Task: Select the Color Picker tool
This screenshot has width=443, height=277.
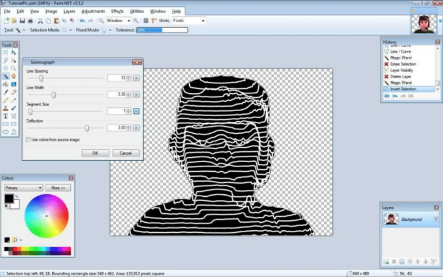Action: click(13, 100)
